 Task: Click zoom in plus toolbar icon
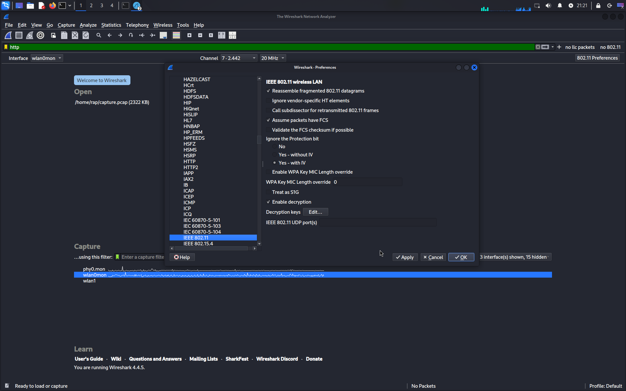(189, 35)
